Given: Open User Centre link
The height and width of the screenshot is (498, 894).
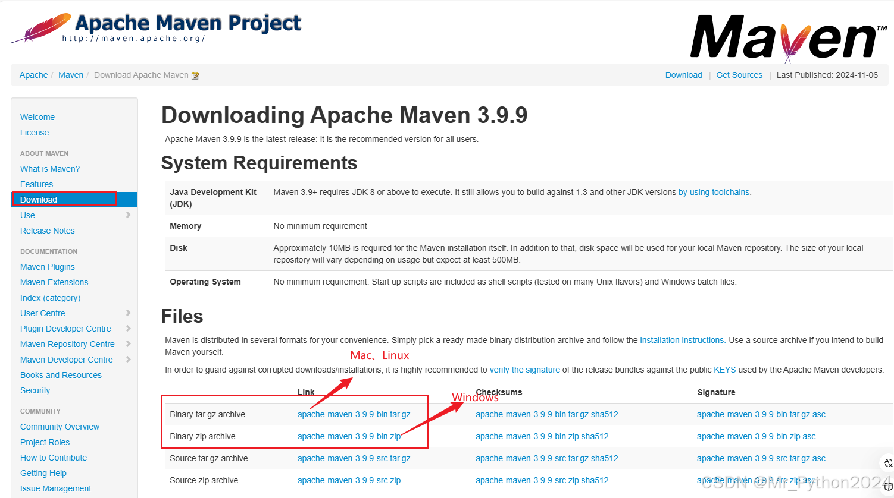Looking at the screenshot, I should point(43,313).
